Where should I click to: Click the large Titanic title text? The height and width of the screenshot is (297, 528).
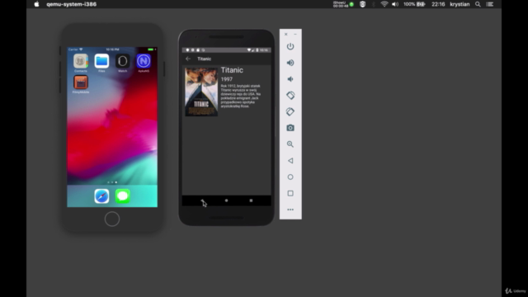coord(232,70)
